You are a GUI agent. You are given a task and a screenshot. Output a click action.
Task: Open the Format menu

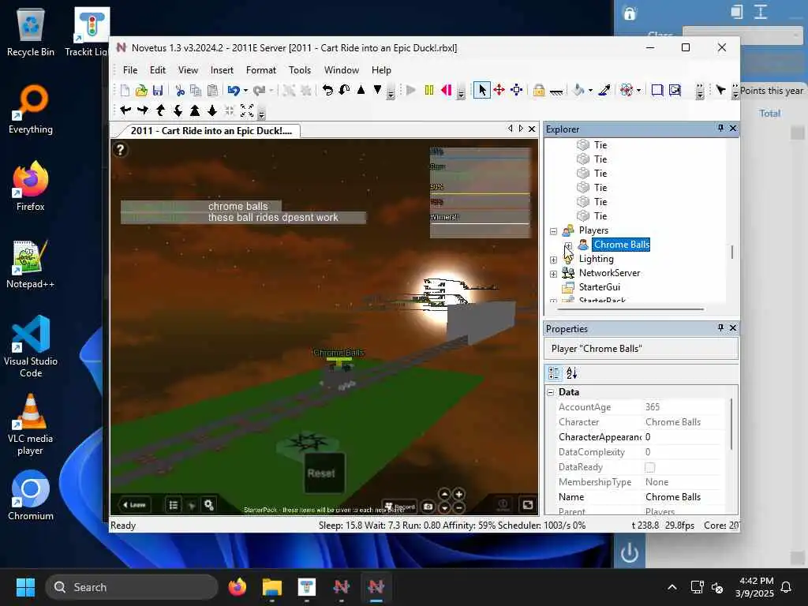click(260, 70)
